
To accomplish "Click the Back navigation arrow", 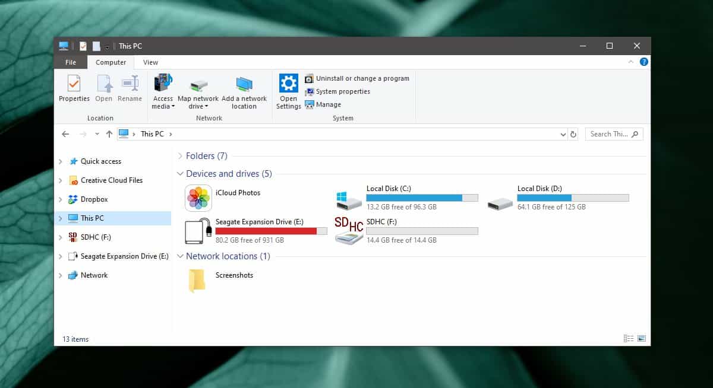I will point(65,134).
